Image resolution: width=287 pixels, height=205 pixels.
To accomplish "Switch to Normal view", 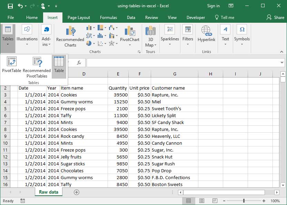I will pos(188,201).
